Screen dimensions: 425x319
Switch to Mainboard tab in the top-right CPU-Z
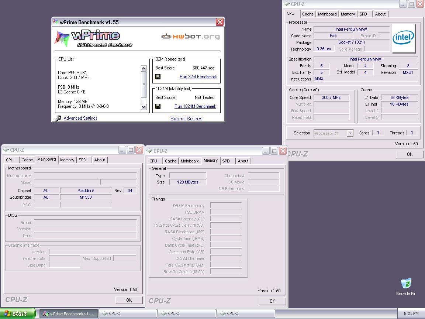(327, 14)
